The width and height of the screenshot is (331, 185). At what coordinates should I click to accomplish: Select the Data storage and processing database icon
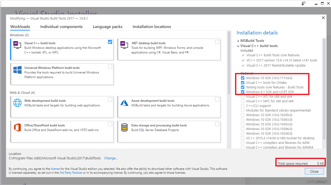coord(124,127)
